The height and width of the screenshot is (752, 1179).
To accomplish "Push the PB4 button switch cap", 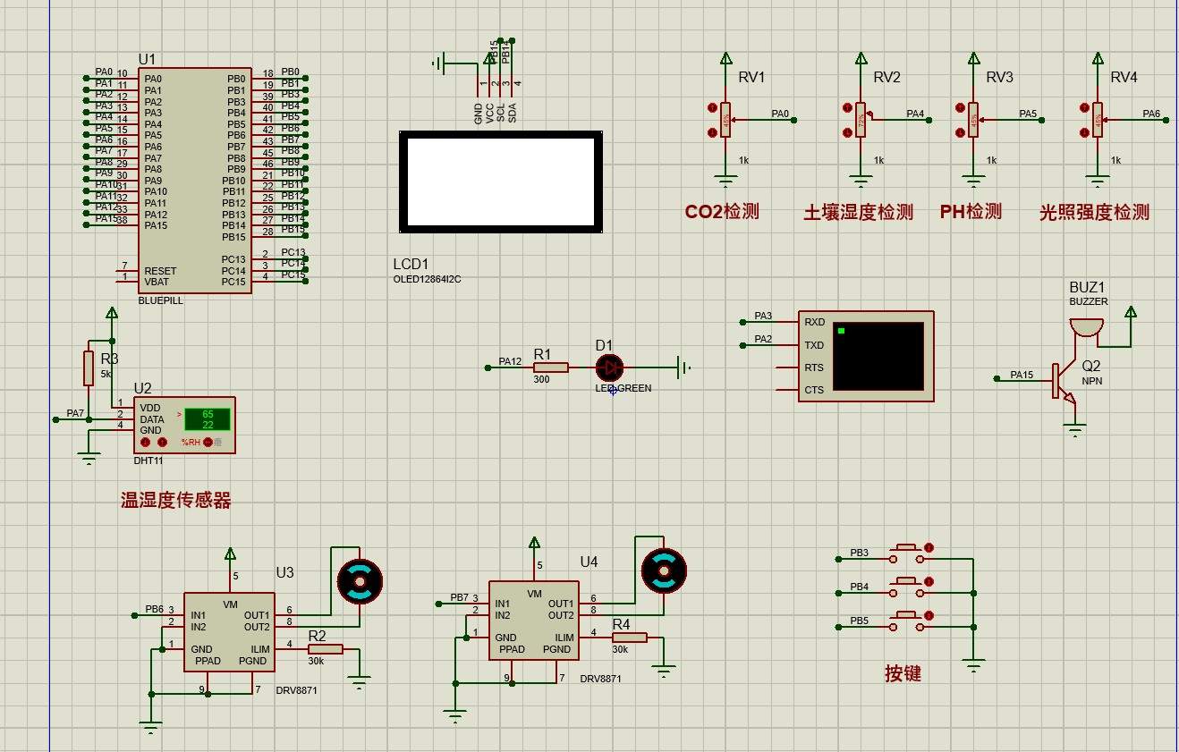I will (x=906, y=582).
